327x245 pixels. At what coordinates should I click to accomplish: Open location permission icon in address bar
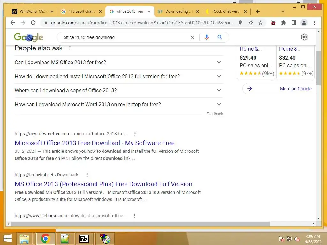click(x=240, y=23)
